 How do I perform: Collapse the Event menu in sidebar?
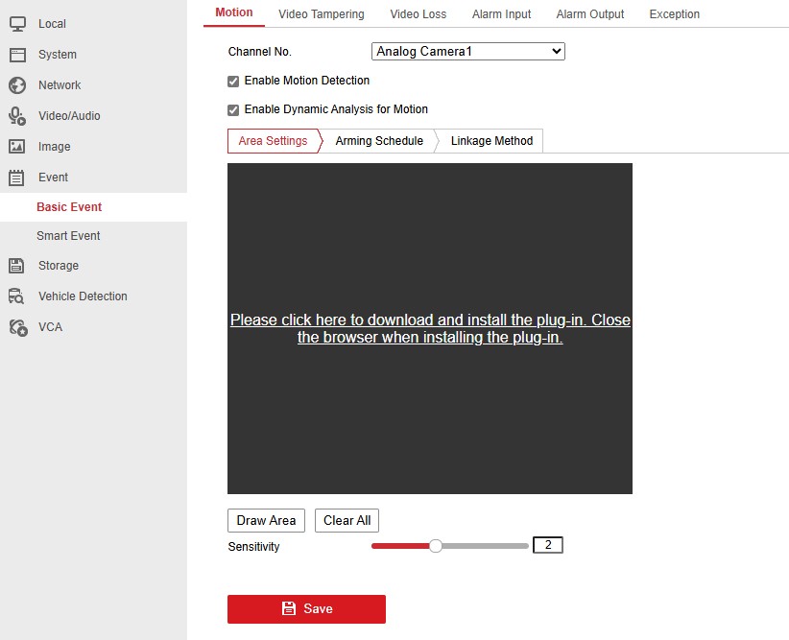tap(53, 178)
